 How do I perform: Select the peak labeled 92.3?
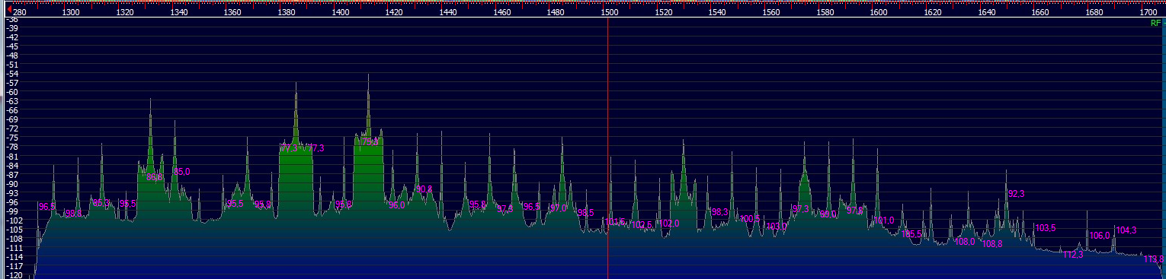[x=1016, y=195]
